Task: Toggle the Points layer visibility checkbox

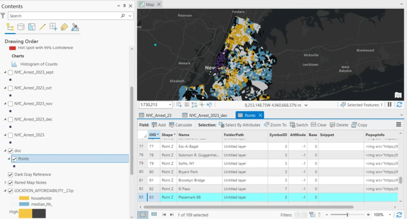Action: pos(14,159)
